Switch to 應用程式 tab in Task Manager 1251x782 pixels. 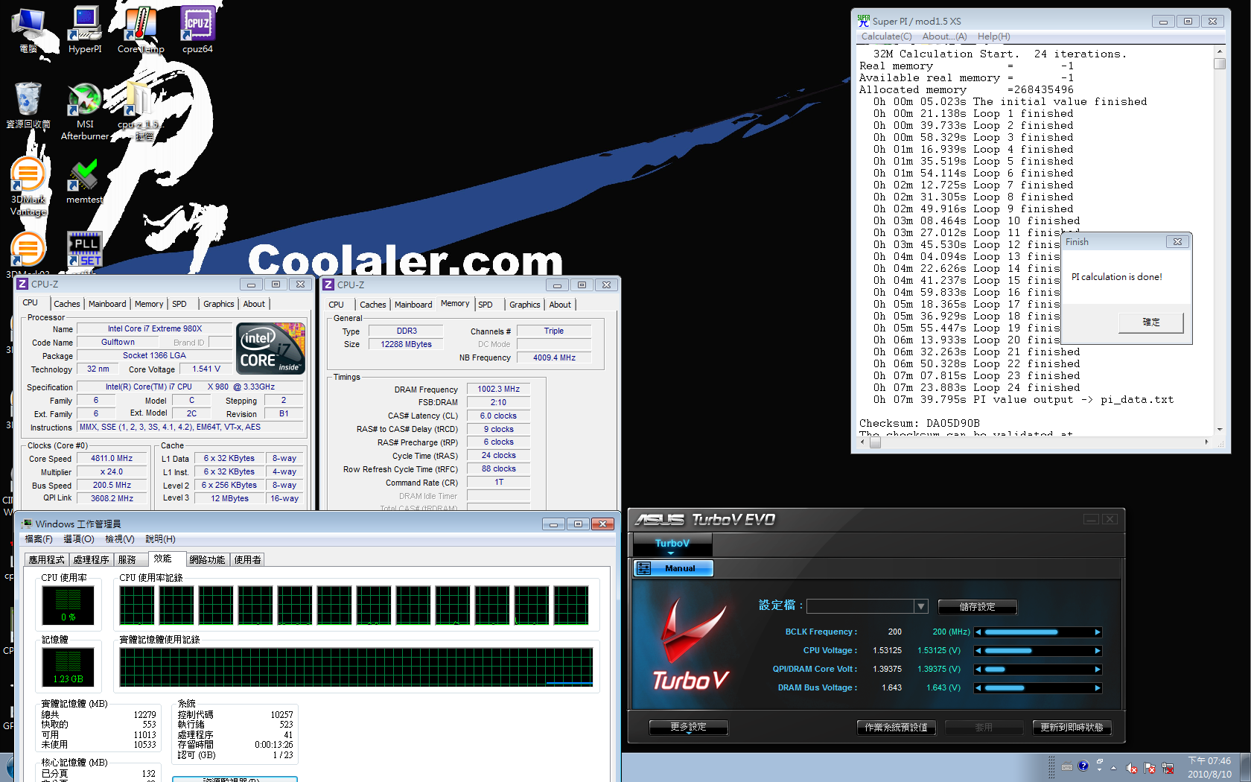pos(46,560)
